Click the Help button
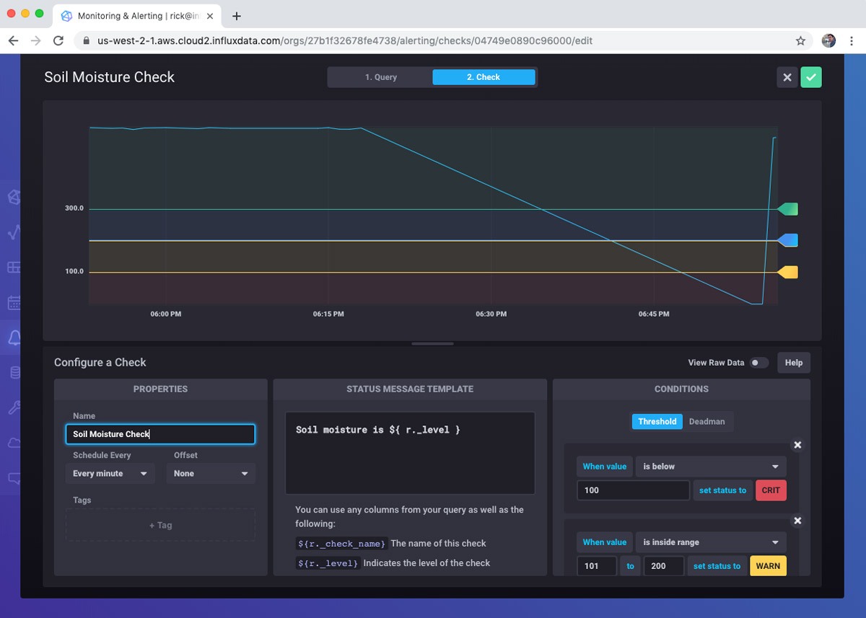 (x=793, y=363)
